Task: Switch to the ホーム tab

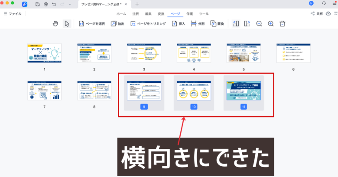Action: click(x=121, y=14)
